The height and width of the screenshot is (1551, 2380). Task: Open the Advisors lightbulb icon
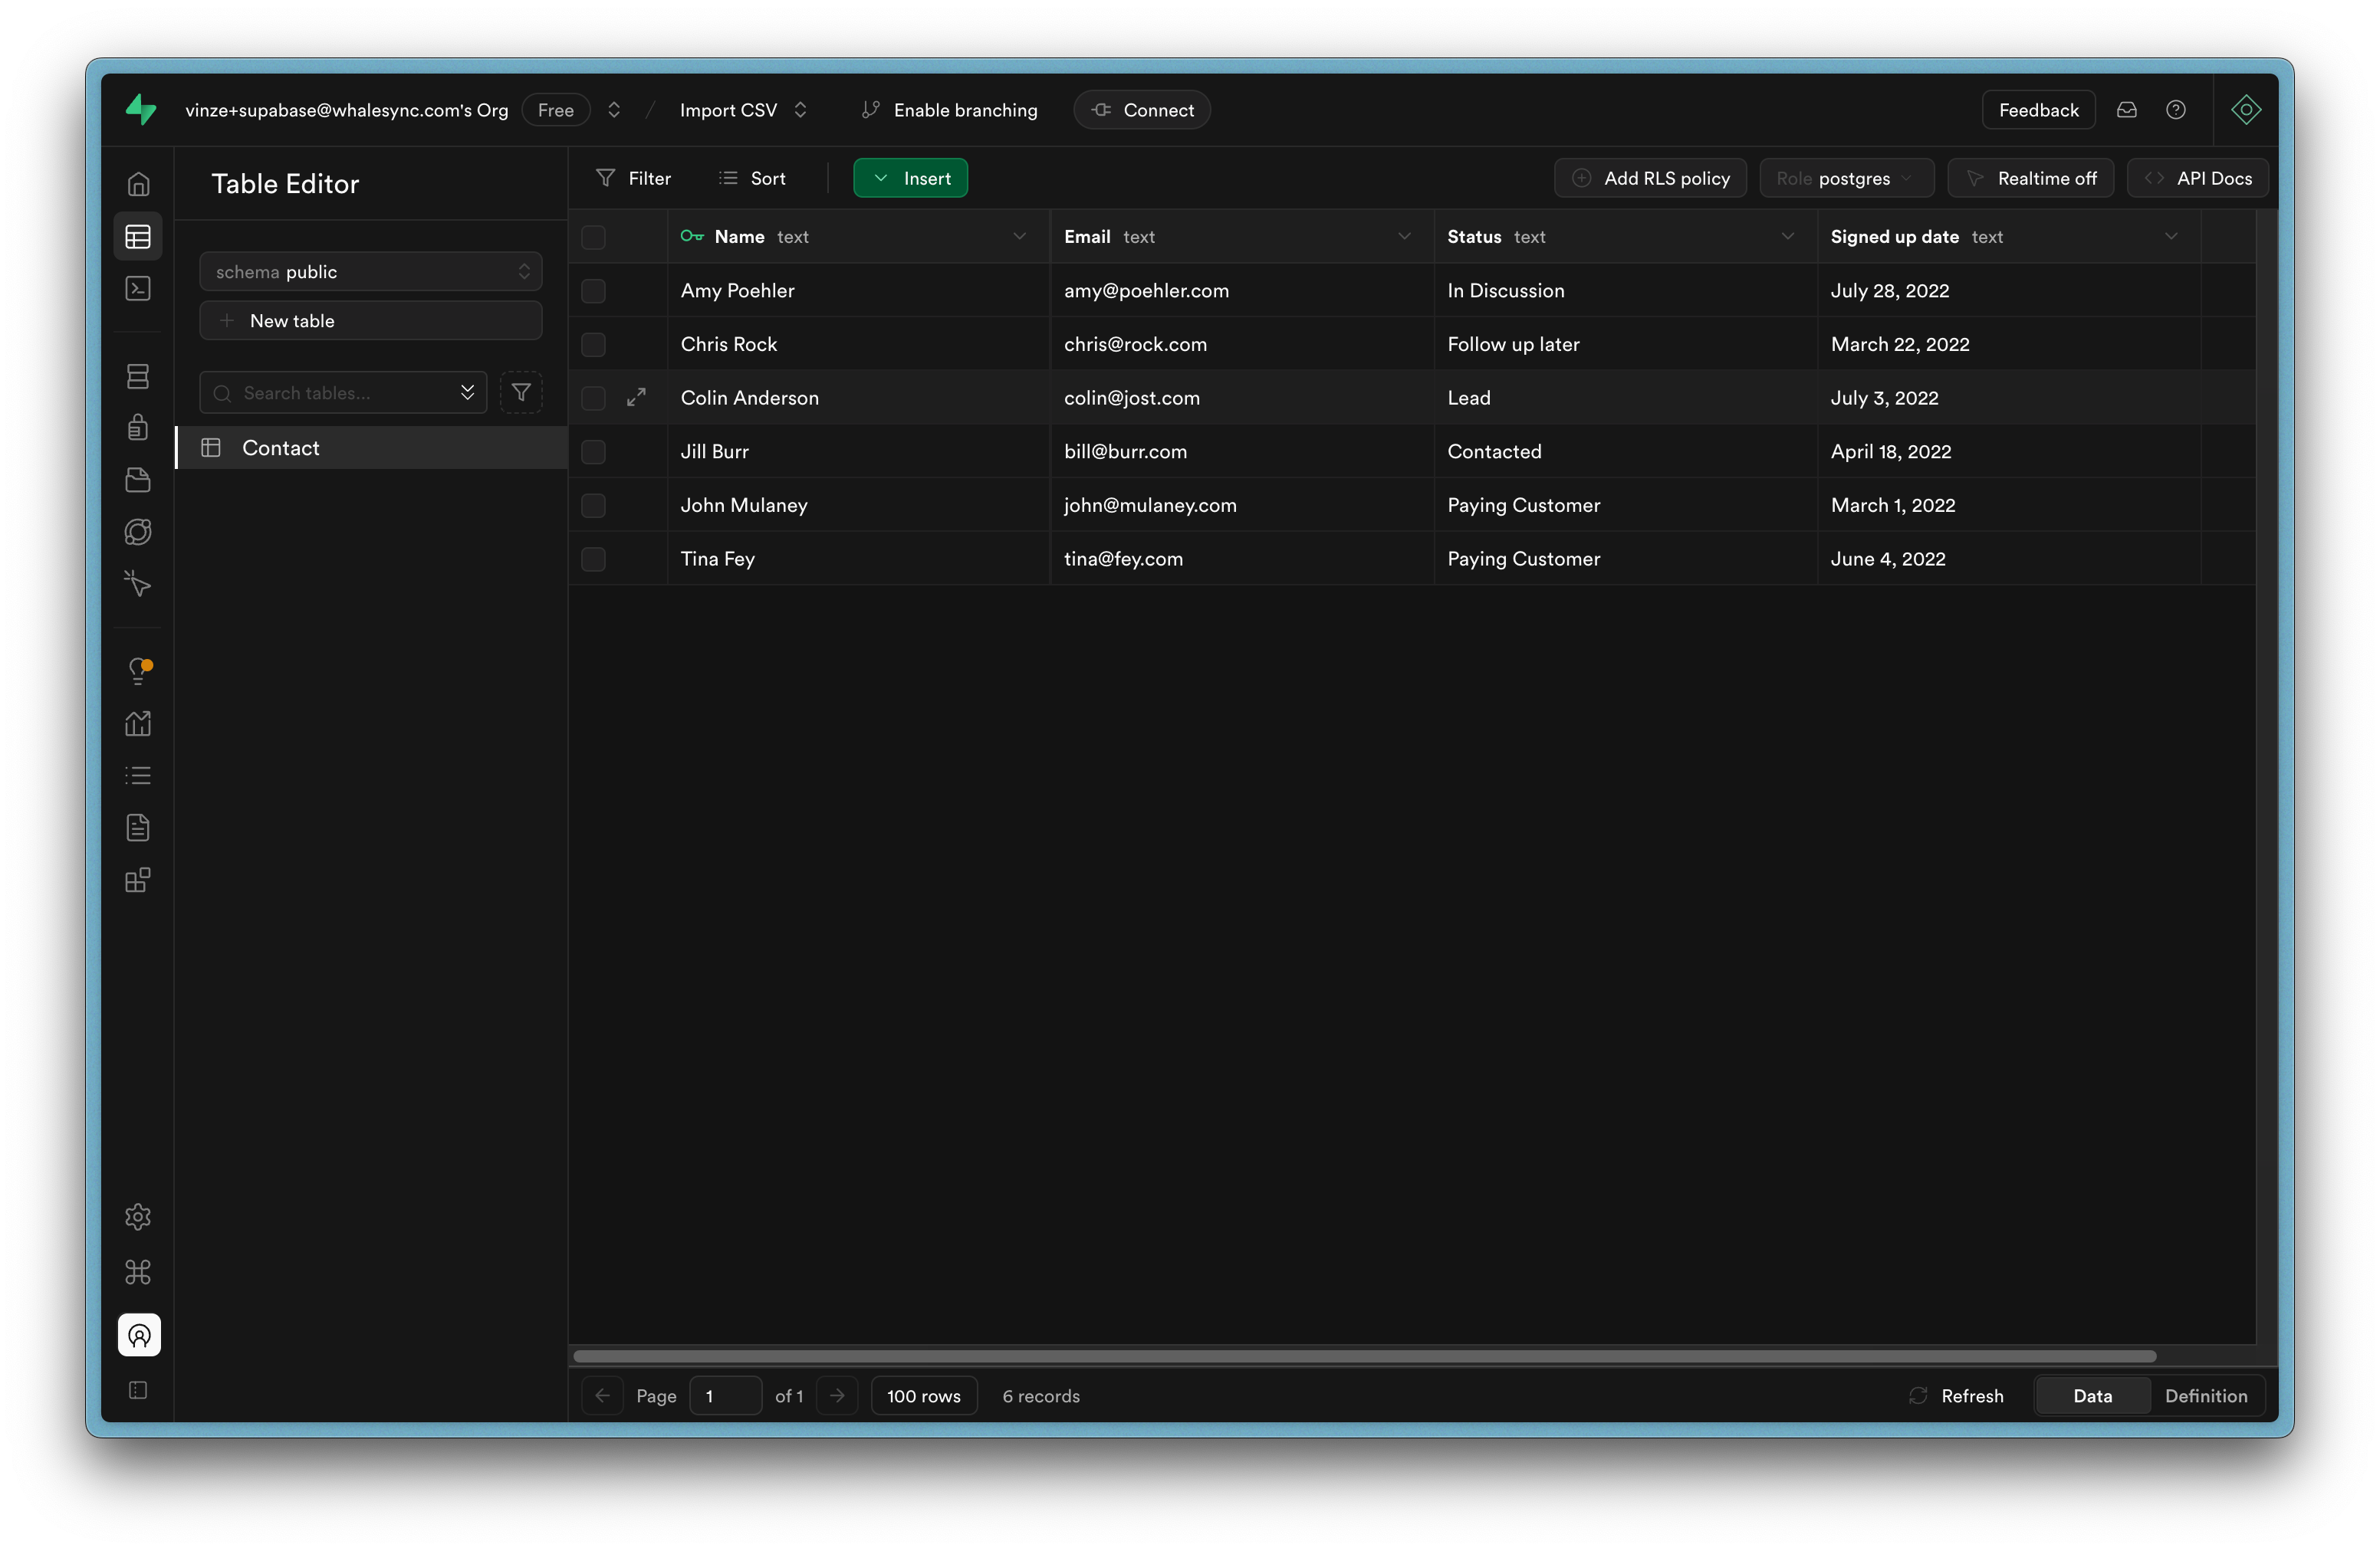pyautogui.click(x=138, y=671)
